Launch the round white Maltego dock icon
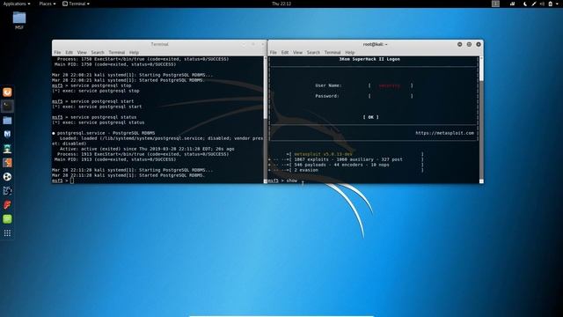 (x=7, y=176)
